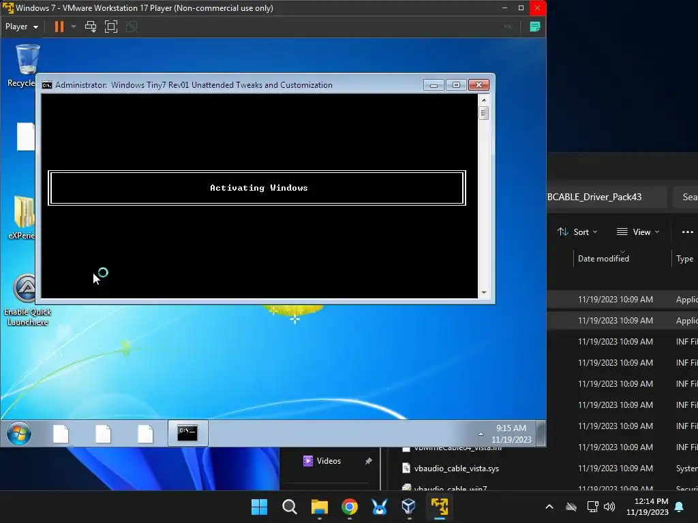The height and width of the screenshot is (523, 698).
Task: Expand the power options arrow next to pause
Action: coord(74,27)
